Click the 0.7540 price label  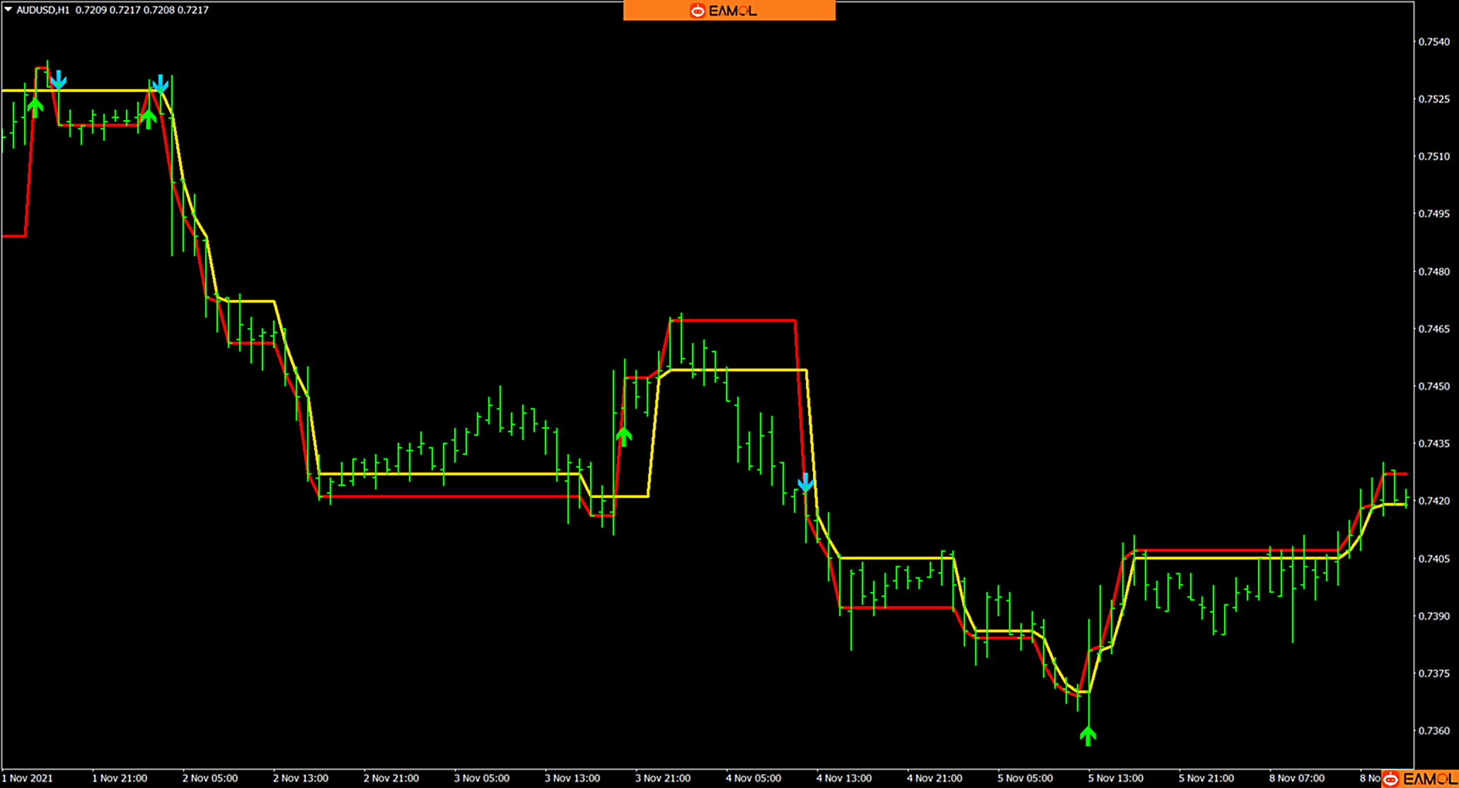pyautogui.click(x=1434, y=42)
